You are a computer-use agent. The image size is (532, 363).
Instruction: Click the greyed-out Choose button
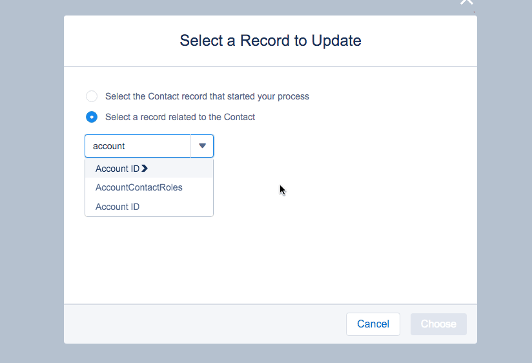coord(438,324)
